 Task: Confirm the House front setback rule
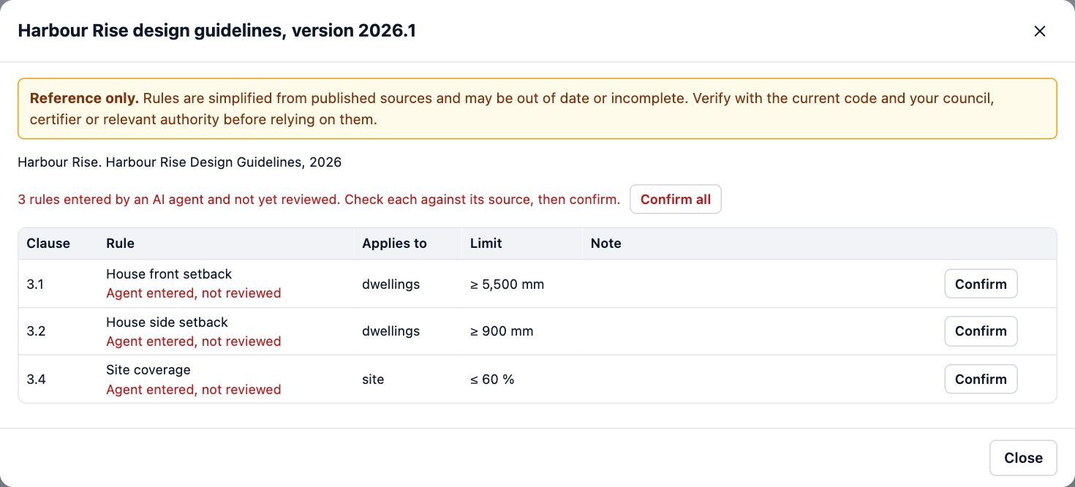coord(981,284)
